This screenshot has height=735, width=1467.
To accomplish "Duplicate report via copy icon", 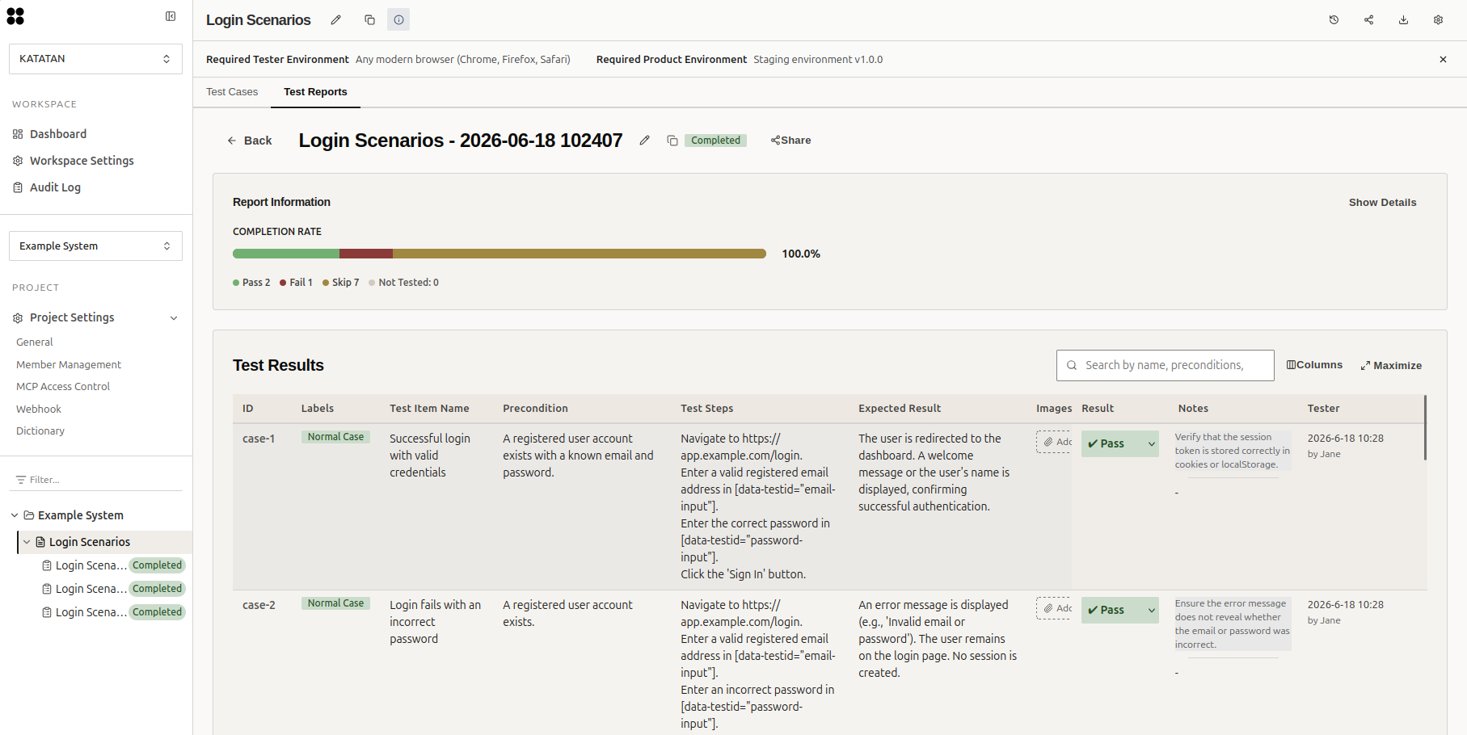I will coord(672,141).
